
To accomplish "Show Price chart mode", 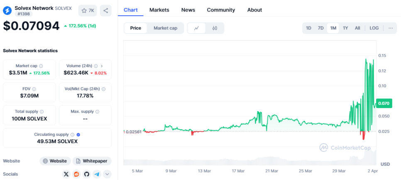I will click(136, 28).
